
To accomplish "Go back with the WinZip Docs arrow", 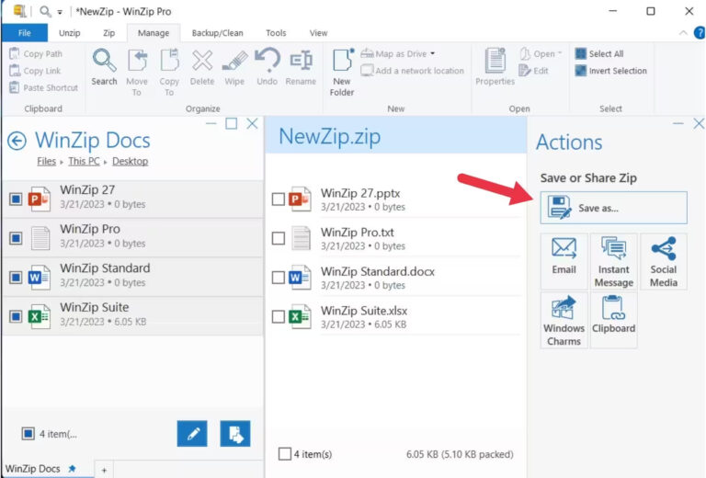I will 17,141.
